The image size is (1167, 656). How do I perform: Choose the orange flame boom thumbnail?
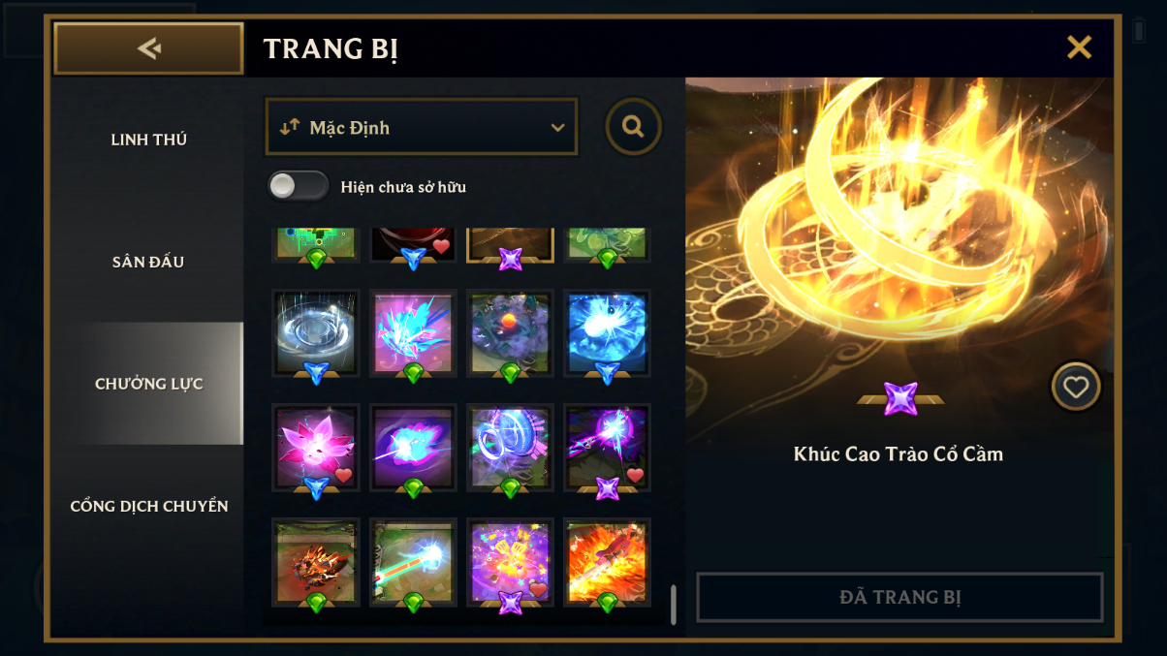pyautogui.click(x=607, y=562)
